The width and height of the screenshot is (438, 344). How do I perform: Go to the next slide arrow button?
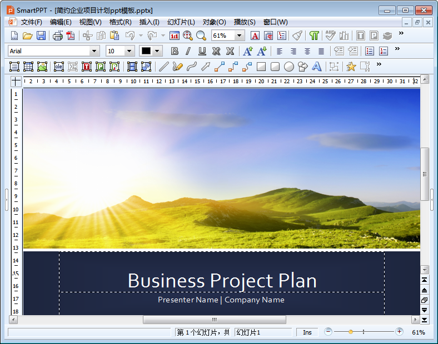(424, 310)
